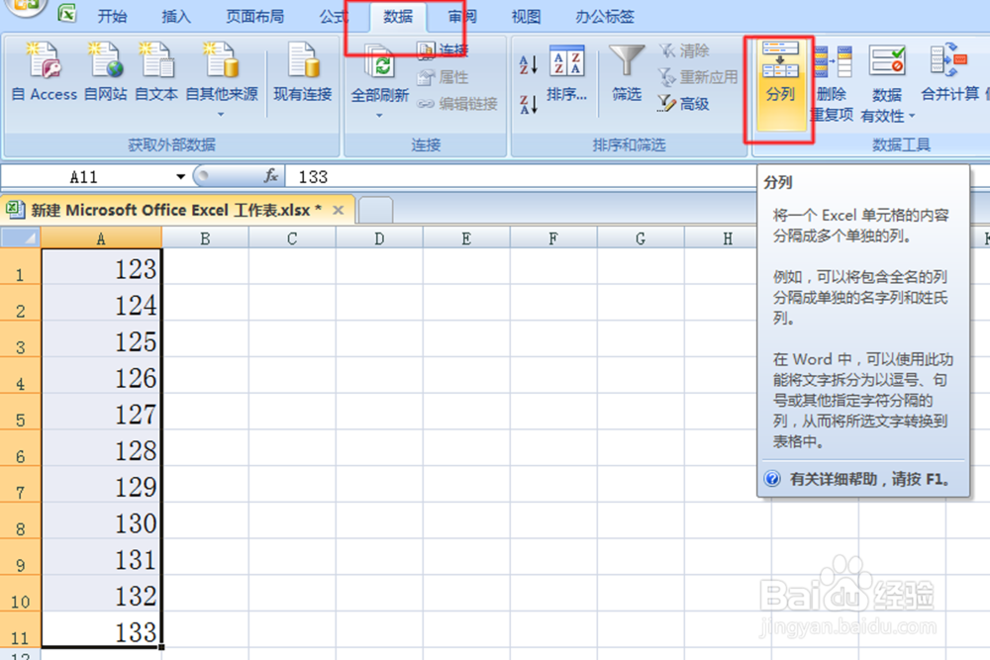Viewport: 990px width, 660px height.
Task: Expand Refresh All dropdown arrow
Action: click(x=379, y=116)
